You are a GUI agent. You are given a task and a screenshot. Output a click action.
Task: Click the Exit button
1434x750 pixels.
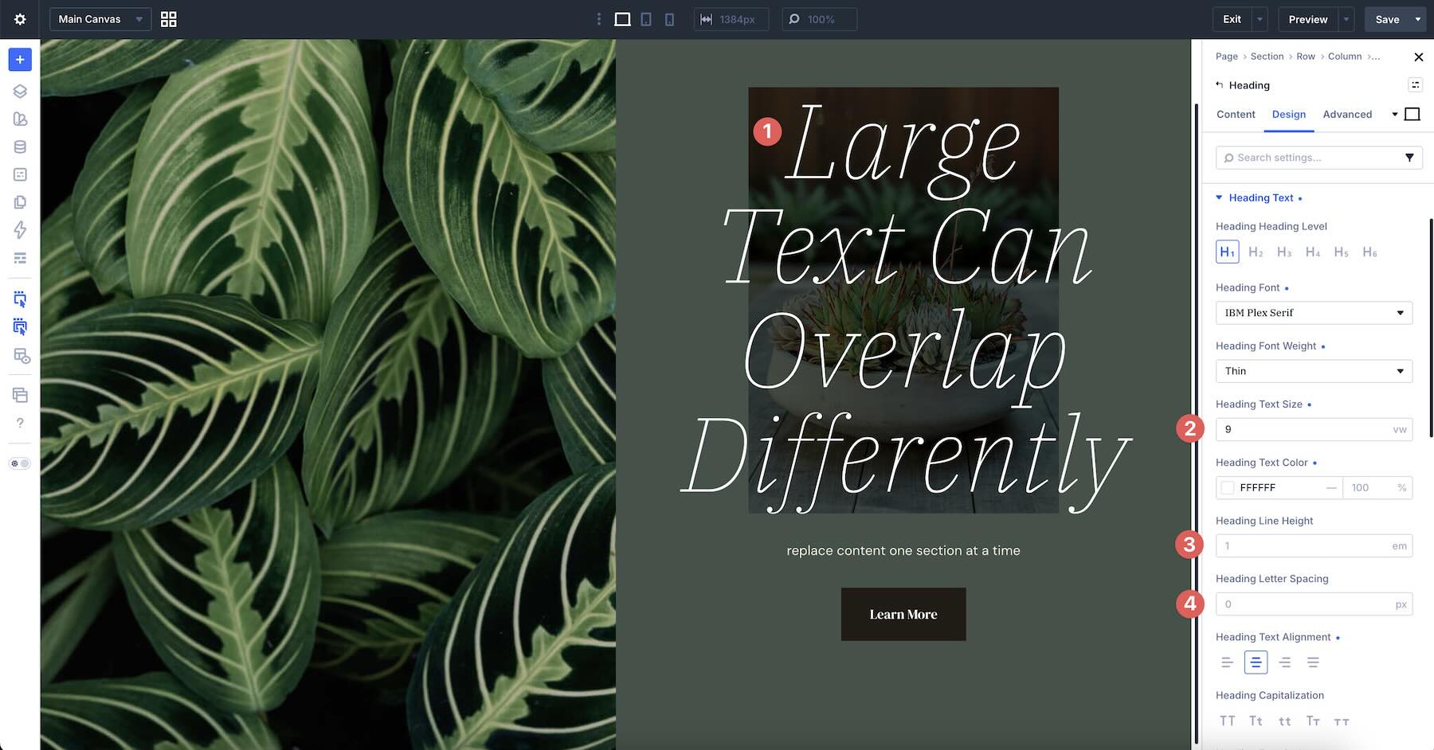click(x=1232, y=19)
